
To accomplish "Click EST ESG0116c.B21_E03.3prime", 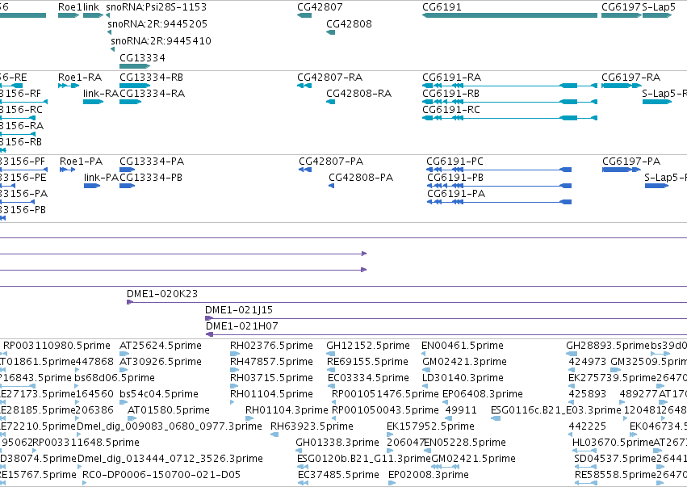I will [x=556, y=410].
